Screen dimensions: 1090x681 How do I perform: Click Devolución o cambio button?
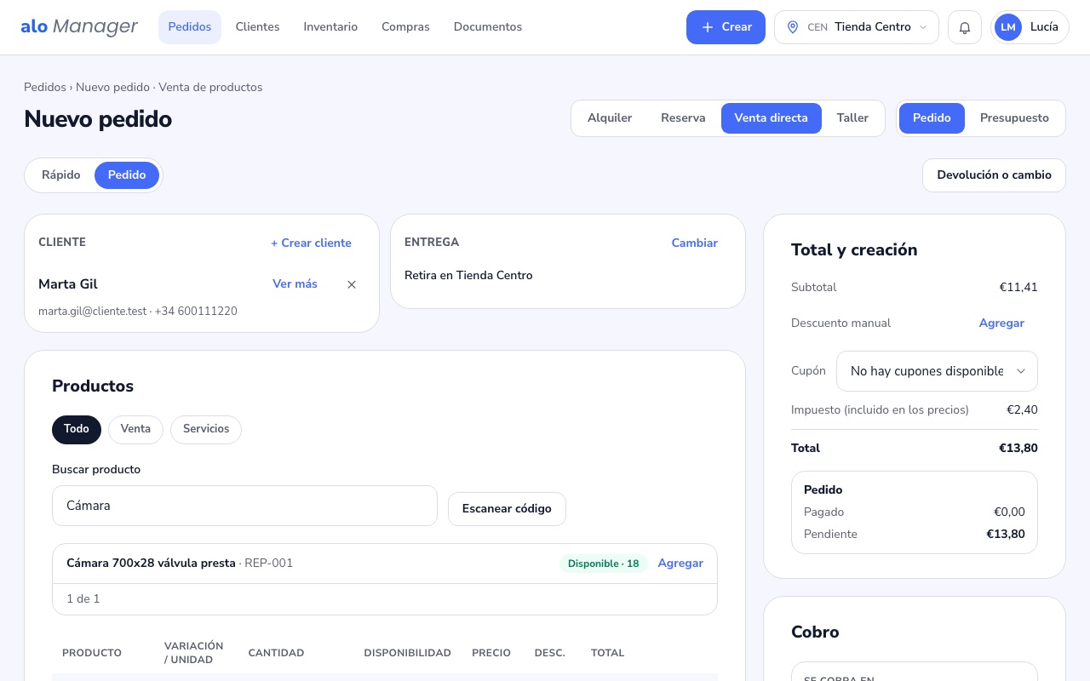pyautogui.click(x=994, y=175)
